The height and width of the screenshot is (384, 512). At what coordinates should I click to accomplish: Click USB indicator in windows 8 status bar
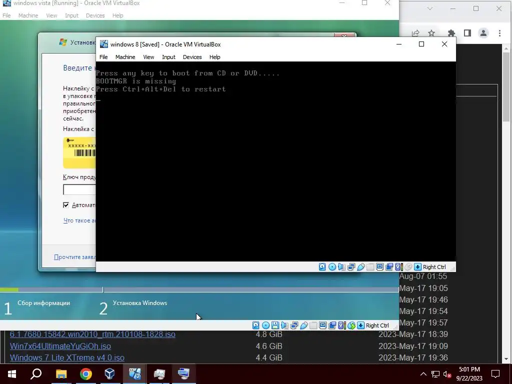tap(361, 267)
